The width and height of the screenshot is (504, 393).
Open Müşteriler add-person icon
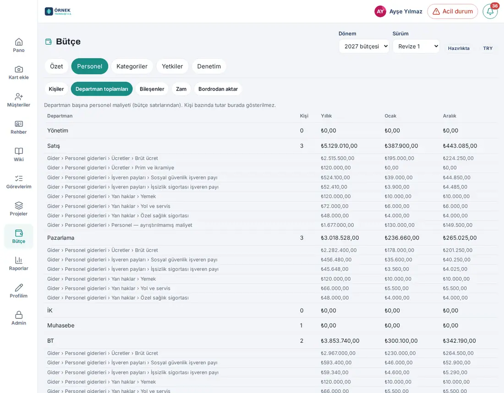[19, 97]
